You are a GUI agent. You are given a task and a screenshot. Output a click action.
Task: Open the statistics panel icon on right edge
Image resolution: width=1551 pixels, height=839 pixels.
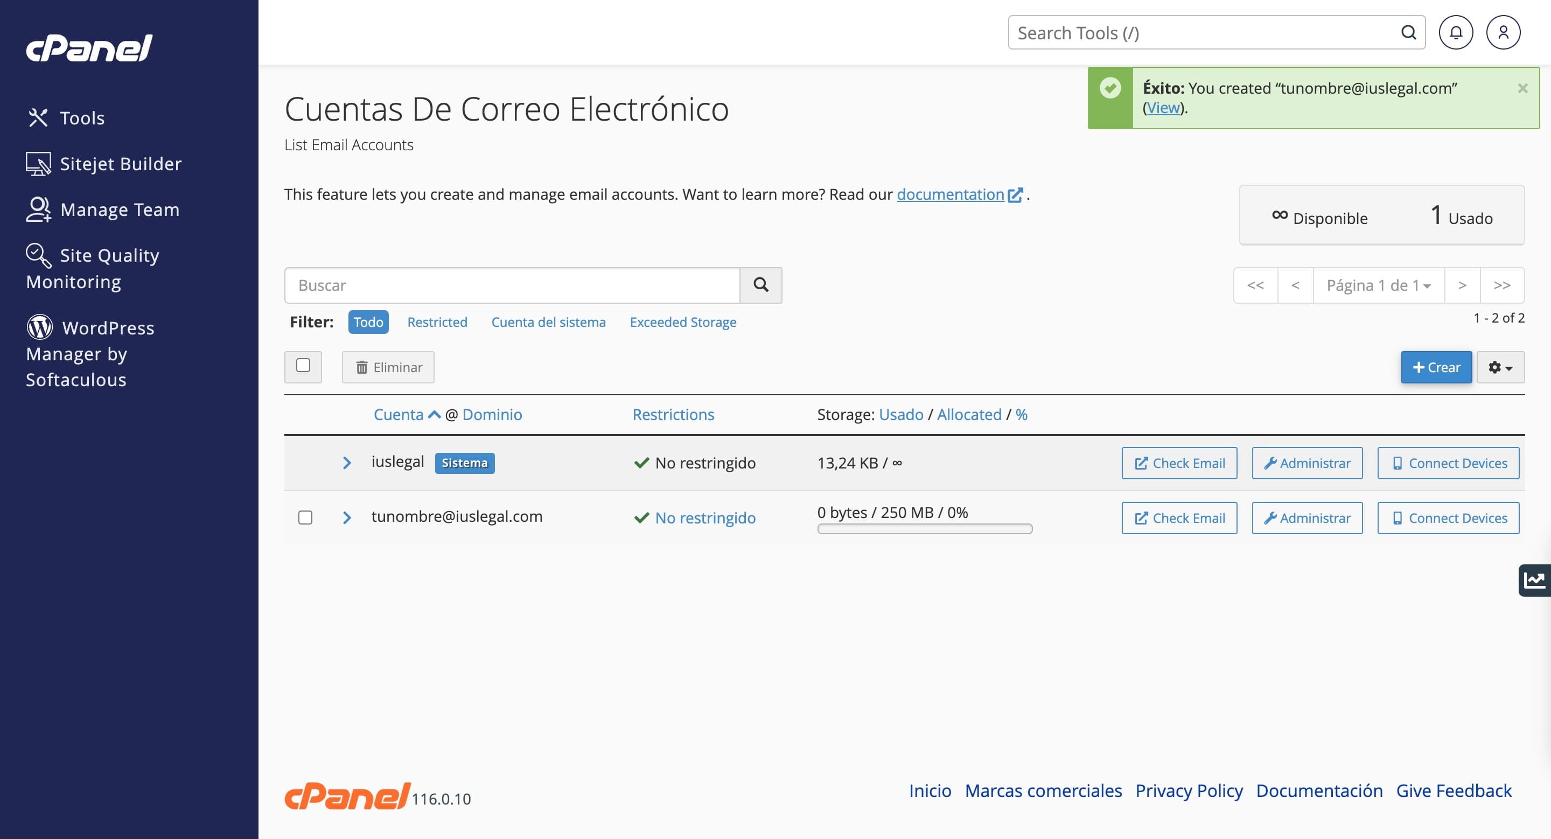[x=1536, y=579]
